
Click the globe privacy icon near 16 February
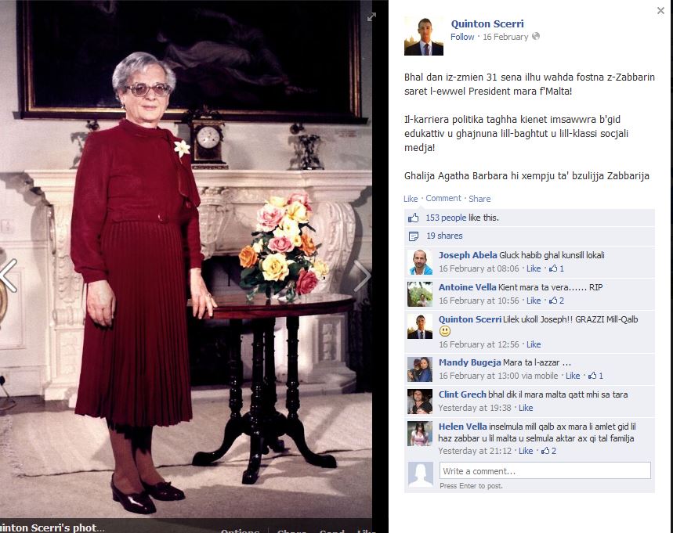click(x=536, y=37)
